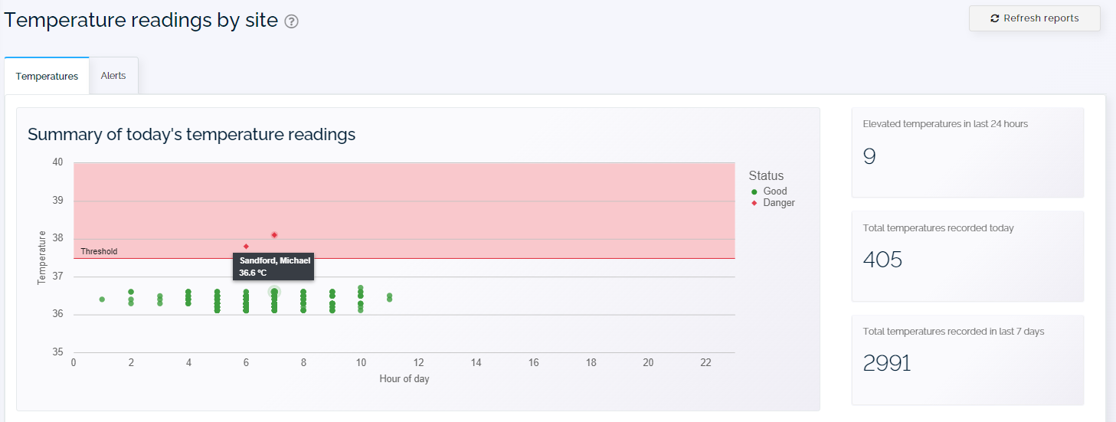
Task: Switch to the Alerts tab
Action: (x=113, y=76)
